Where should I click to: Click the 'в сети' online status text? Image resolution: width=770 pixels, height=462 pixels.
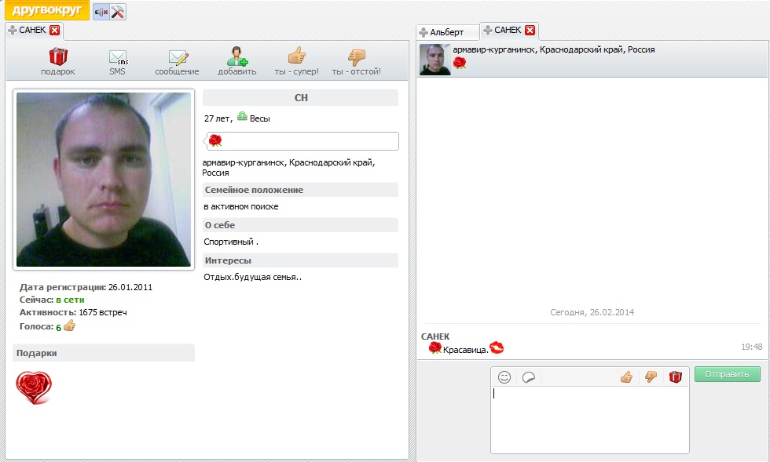point(70,300)
